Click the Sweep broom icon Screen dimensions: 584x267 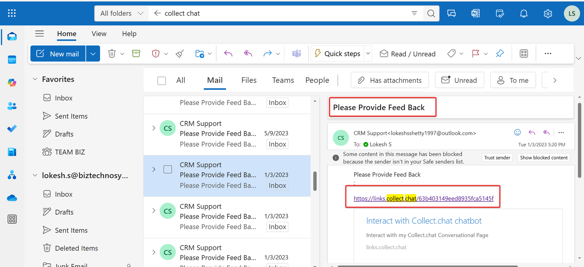tap(180, 54)
